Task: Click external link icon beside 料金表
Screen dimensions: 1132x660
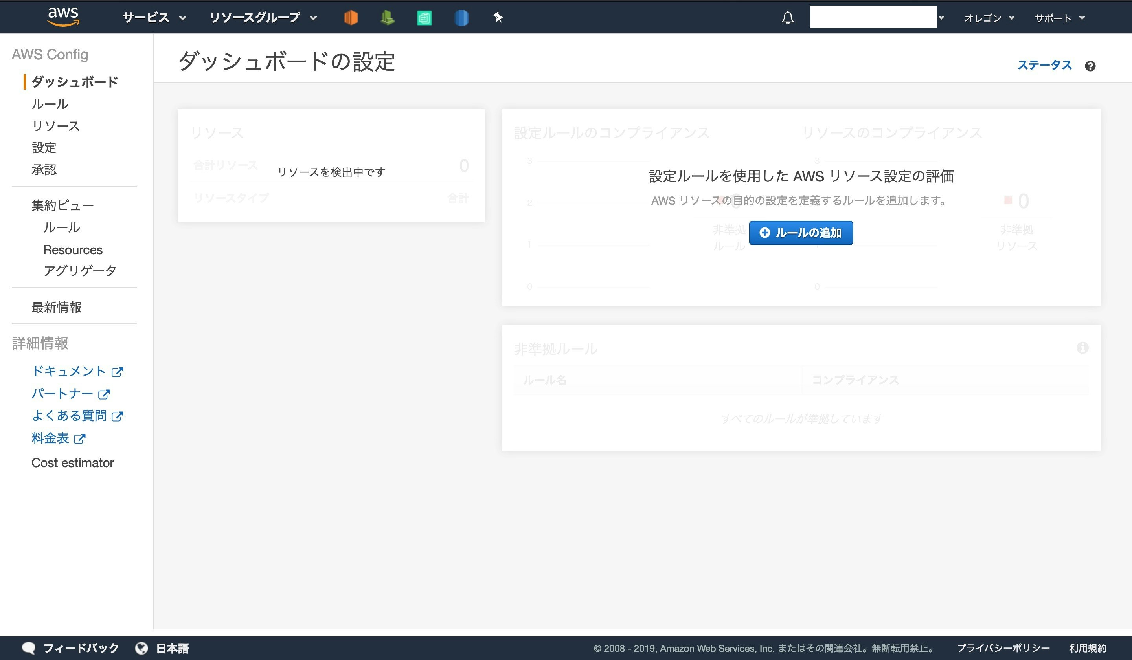Action: (x=79, y=439)
